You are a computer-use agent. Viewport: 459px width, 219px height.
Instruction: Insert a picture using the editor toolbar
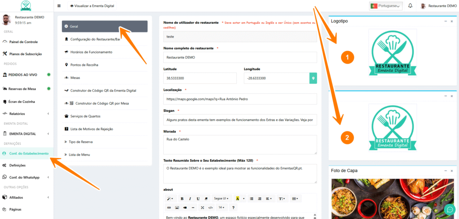tap(177, 208)
